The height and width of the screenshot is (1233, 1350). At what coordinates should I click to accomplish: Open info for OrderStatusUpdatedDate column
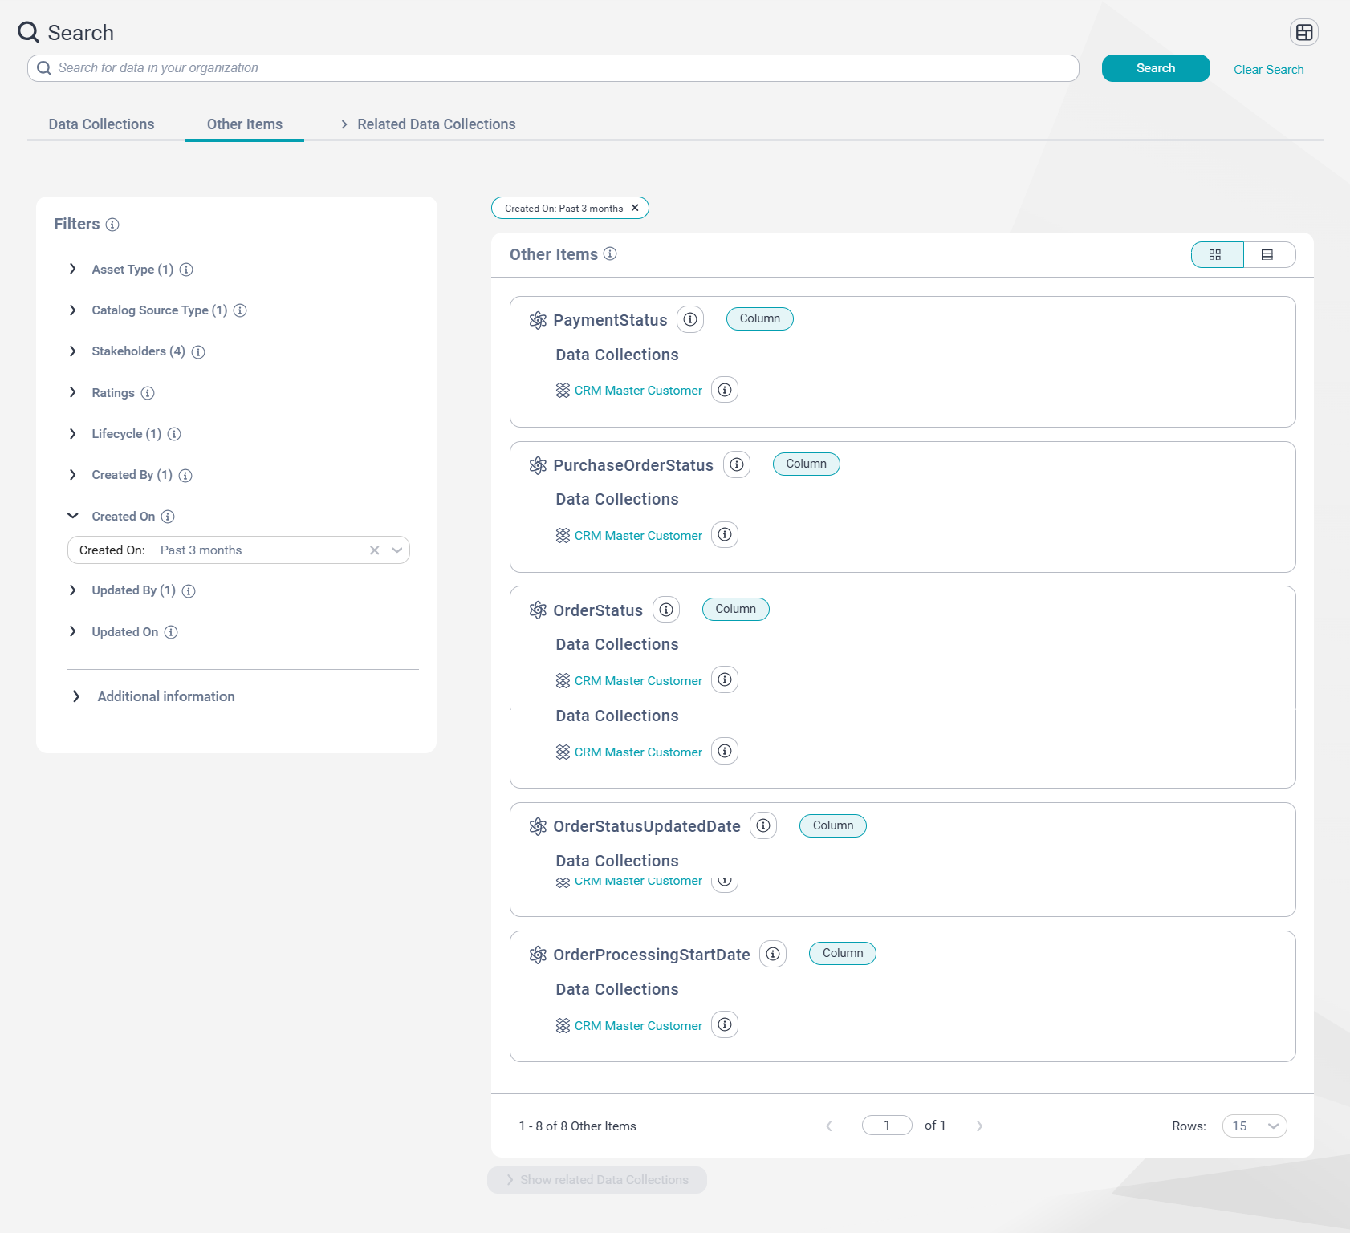[x=763, y=825]
